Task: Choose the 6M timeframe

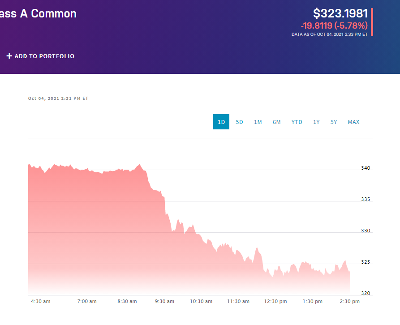Action: 277,122
